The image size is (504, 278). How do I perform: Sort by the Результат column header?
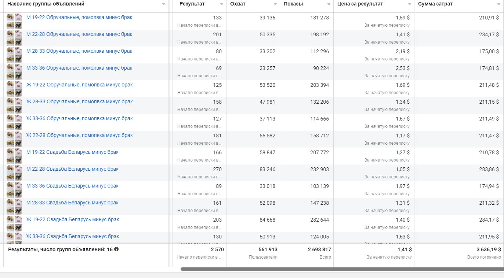pyautogui.click(x=192, y=4)
